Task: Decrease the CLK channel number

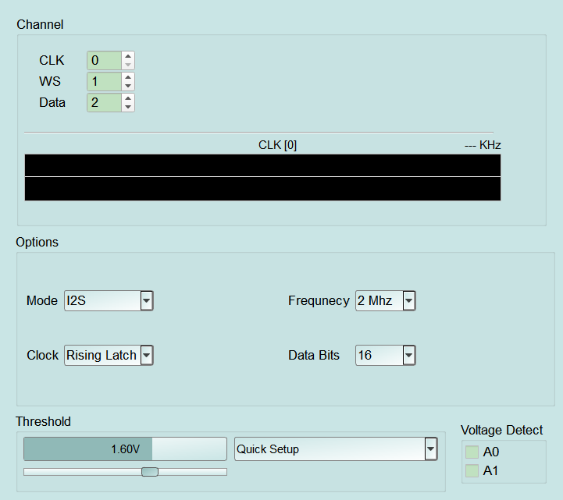Action: [128, 65]
